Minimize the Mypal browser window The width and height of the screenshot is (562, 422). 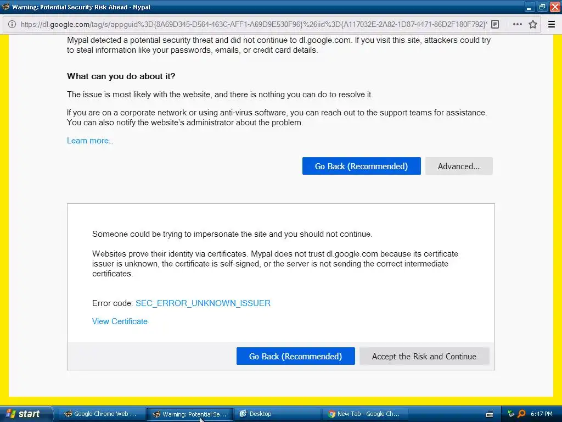click(x=529, y=7)
